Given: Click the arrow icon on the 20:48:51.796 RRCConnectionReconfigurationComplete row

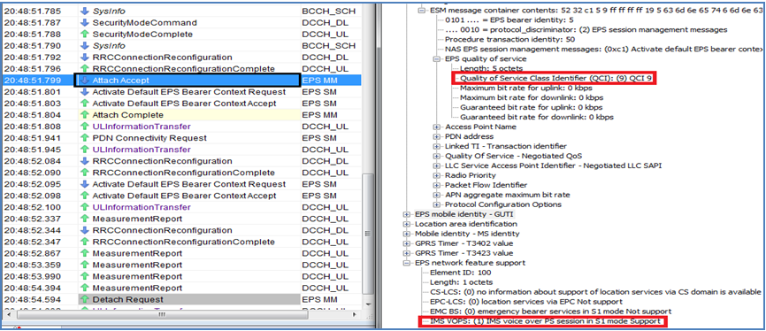Looking at the screenshot, I should point(85,69).
